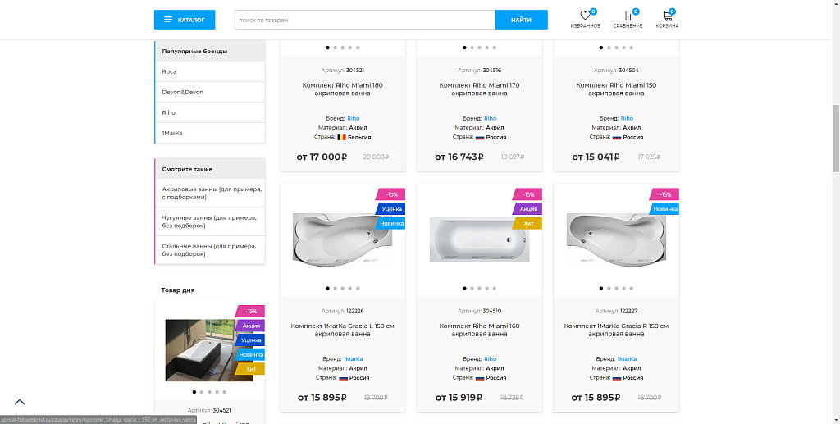Viewport: 840px width, 424px height.
Task: Select the Roca brand filter
Action: point(170,72)
